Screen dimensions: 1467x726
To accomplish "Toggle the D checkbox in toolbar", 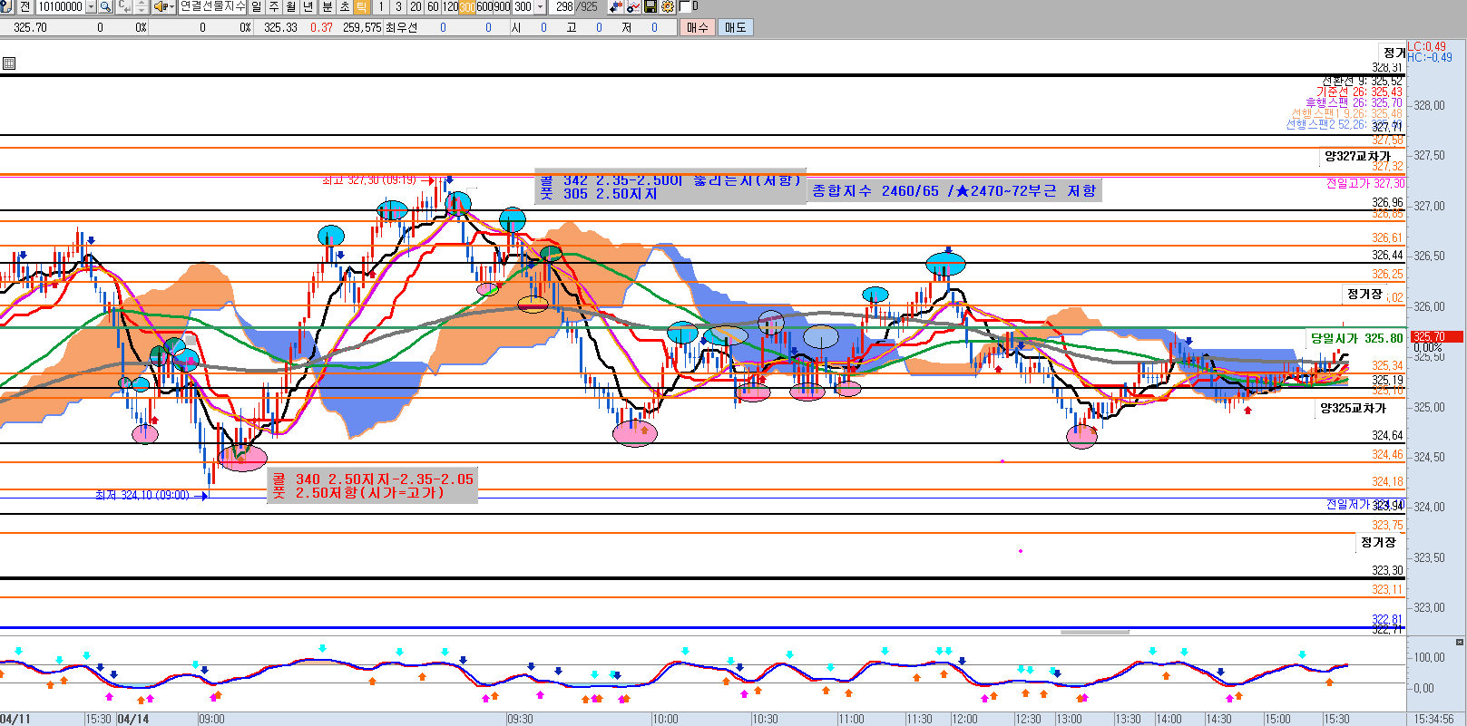I will pos(685,7).
